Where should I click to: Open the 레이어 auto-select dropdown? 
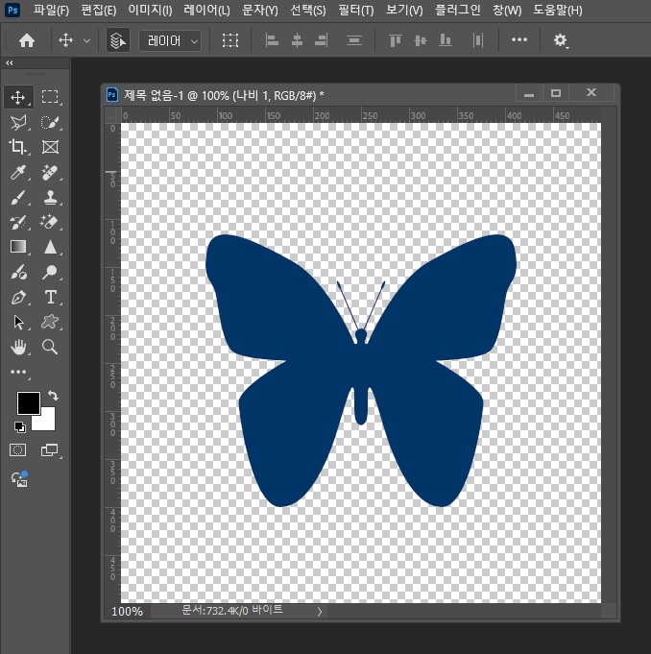[170, 41]
